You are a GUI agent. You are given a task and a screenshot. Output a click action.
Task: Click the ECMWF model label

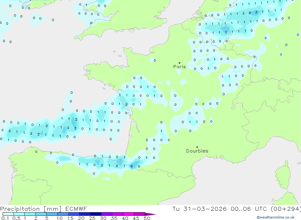click(76, 209)
